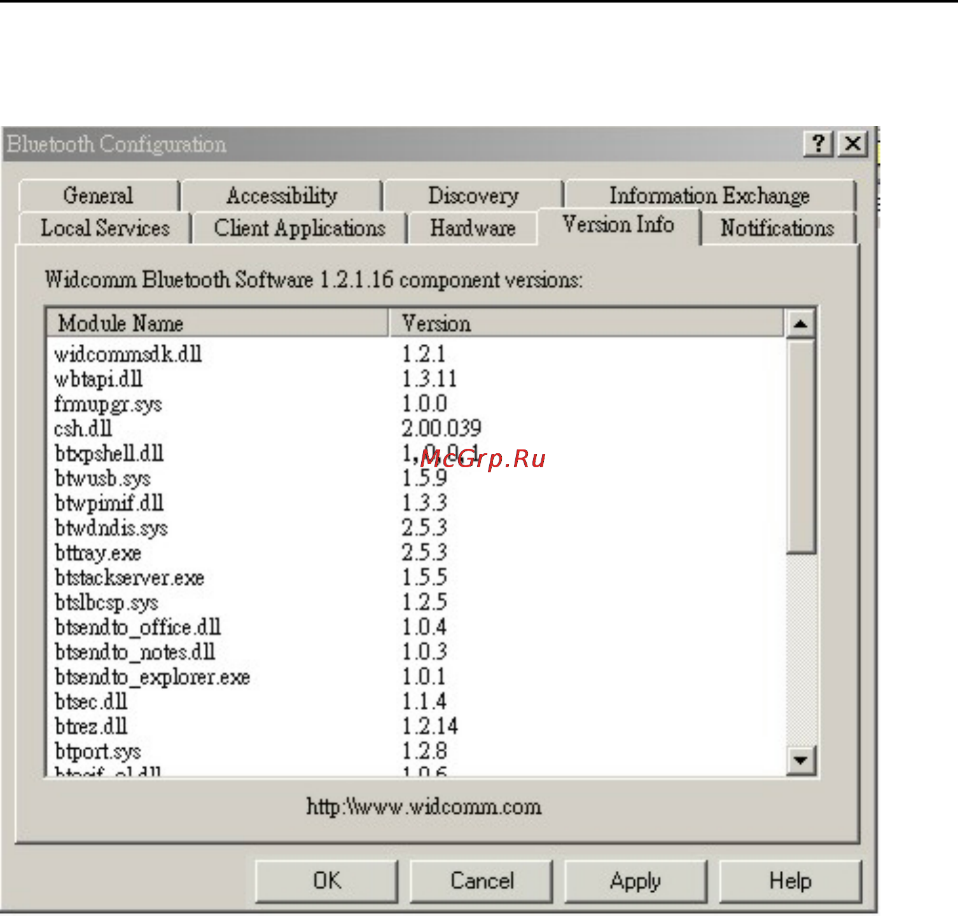958x916 pixels.
Task: Confirm with the OK button
Action: click(x=327, y=881)
